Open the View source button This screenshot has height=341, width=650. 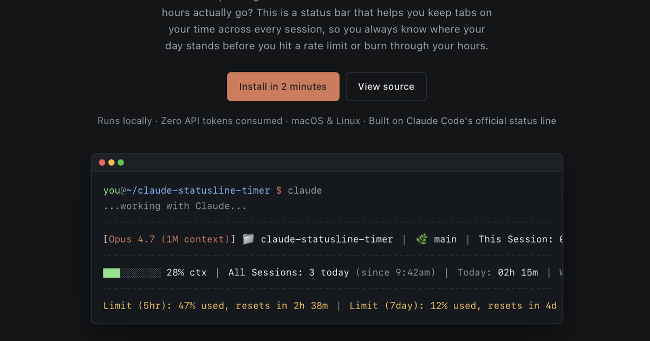pyautogui.click(x=386, y=87)
